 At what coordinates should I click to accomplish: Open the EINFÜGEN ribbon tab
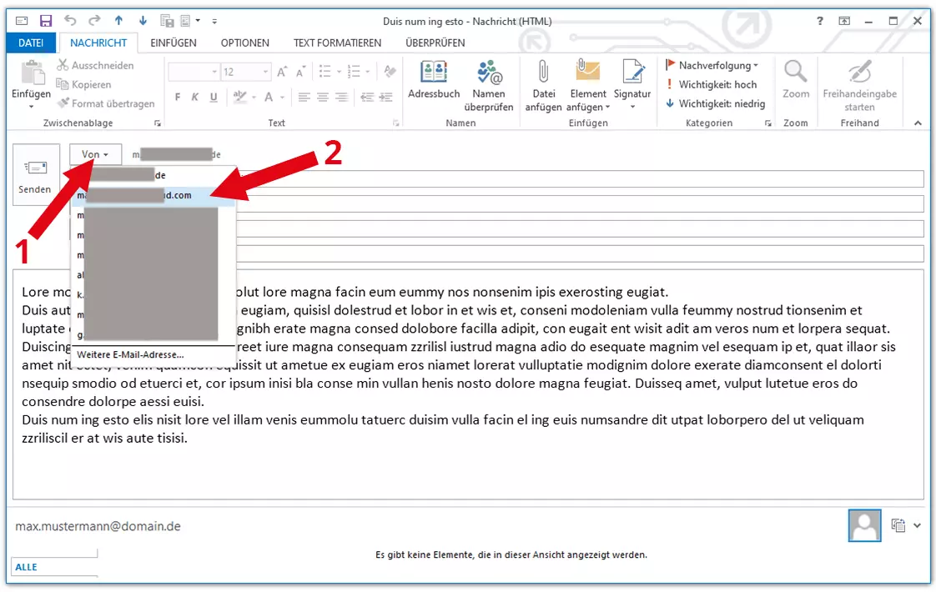coord(174,43)
